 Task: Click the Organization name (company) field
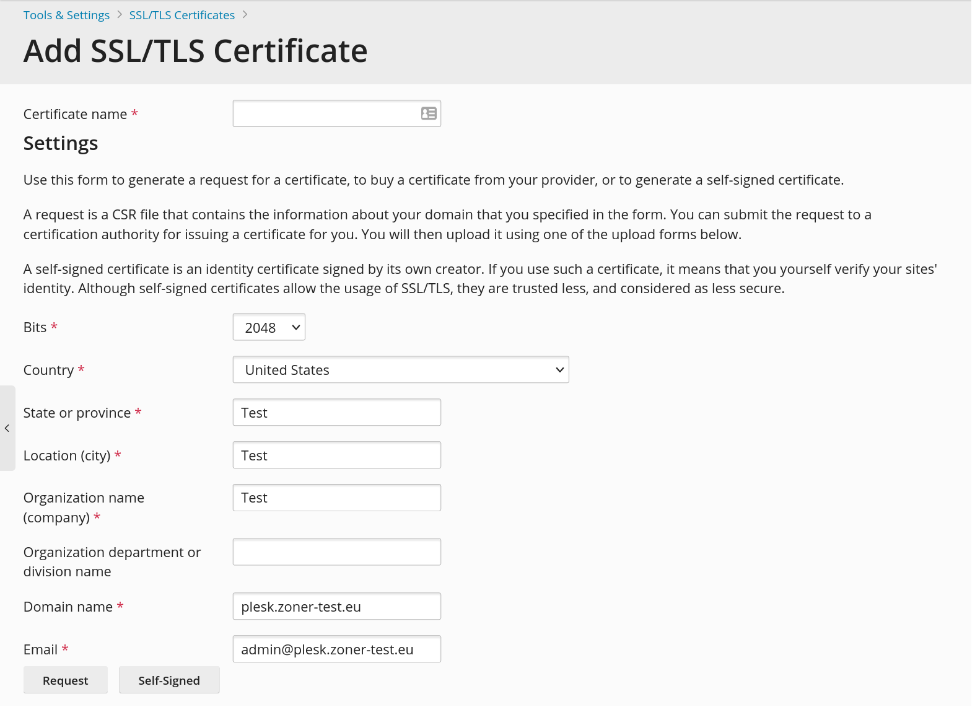pos(336,498)
